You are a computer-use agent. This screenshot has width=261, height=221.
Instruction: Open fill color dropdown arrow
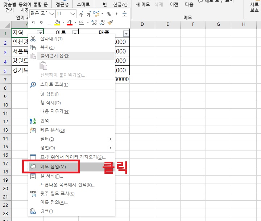63,23
